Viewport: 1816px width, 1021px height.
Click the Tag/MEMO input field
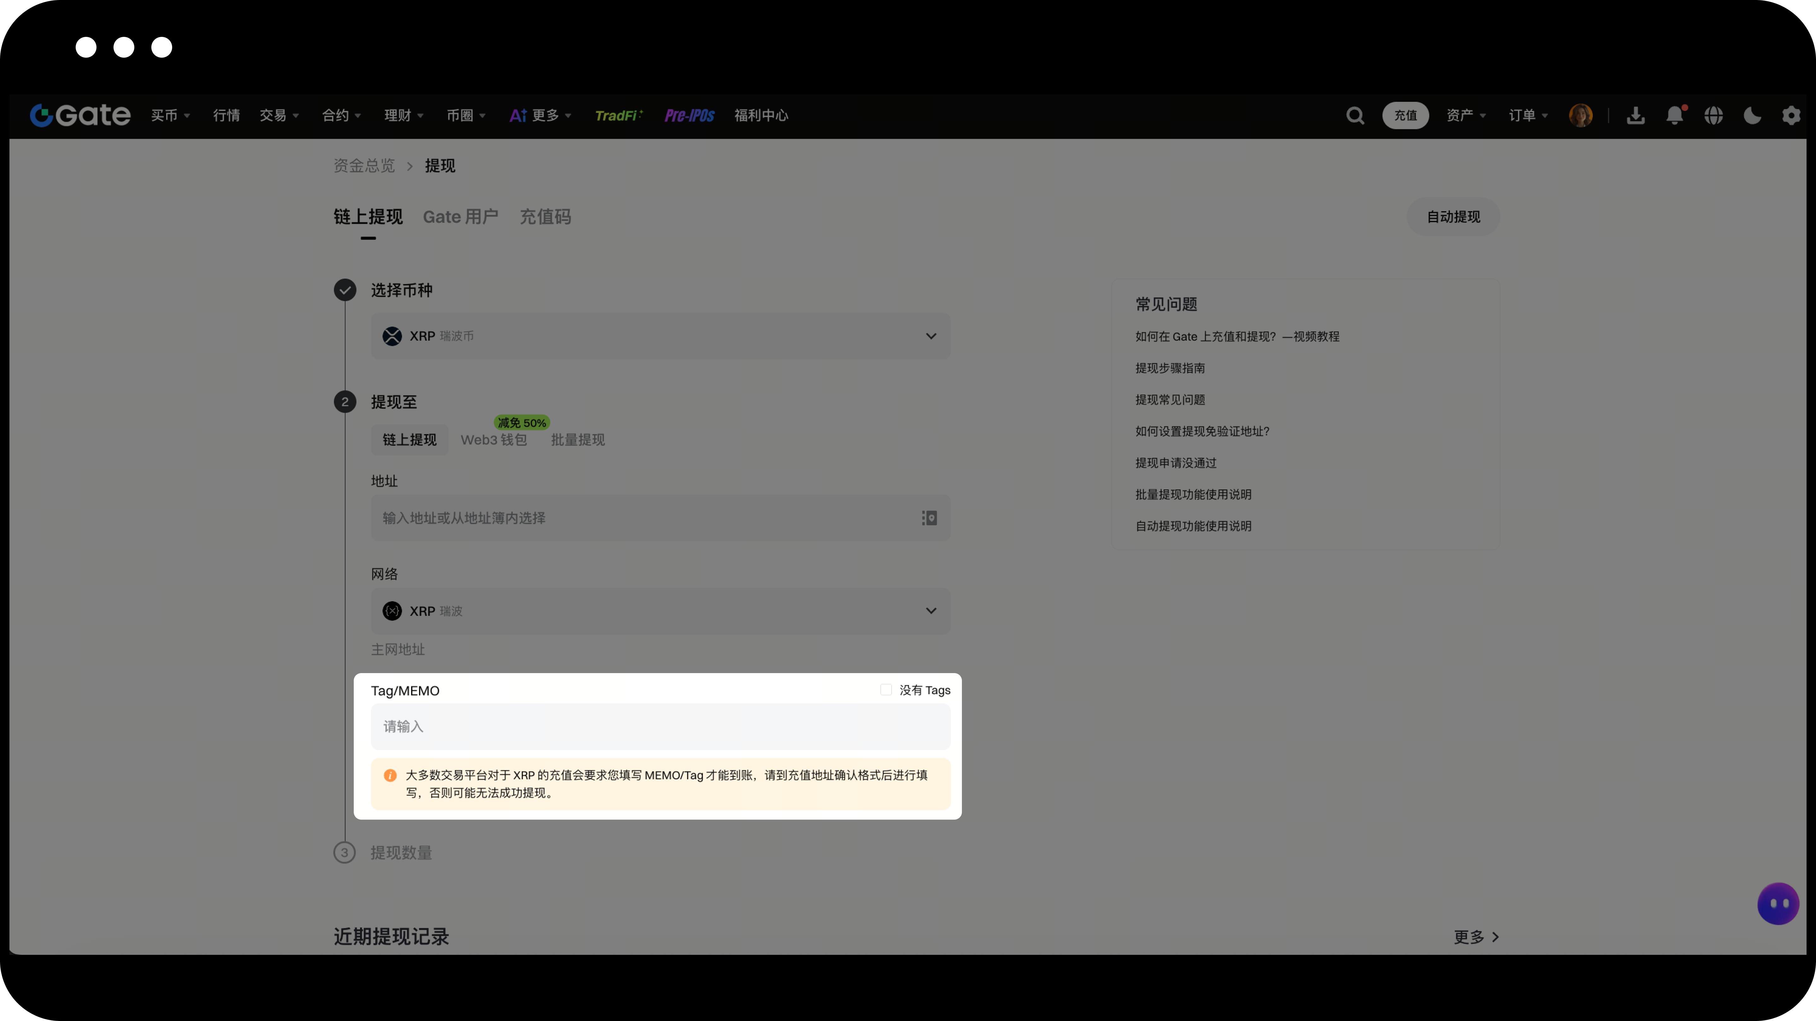tap(660, 726)
